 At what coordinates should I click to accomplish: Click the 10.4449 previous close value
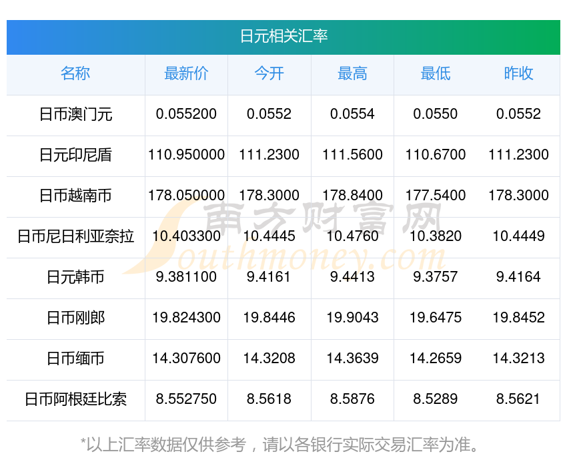[518, 236]
